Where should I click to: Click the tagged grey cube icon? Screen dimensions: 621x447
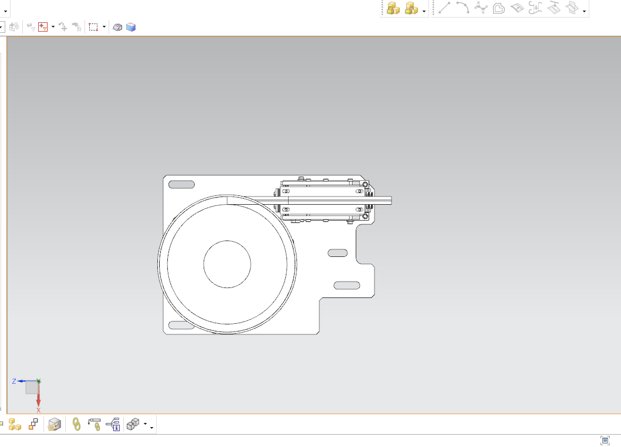tap(55, 425)
